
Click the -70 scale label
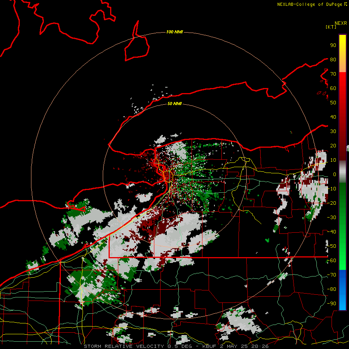click(x=332, y=275)
